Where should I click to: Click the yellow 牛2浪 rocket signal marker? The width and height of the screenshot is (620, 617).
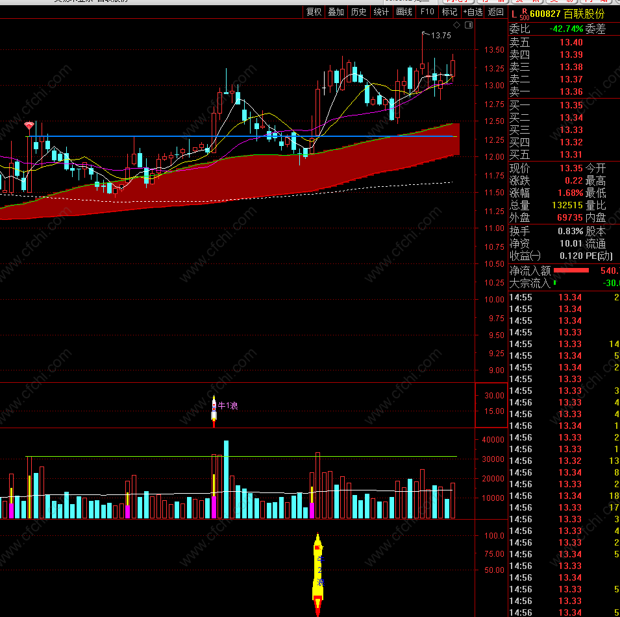[318, 574]
